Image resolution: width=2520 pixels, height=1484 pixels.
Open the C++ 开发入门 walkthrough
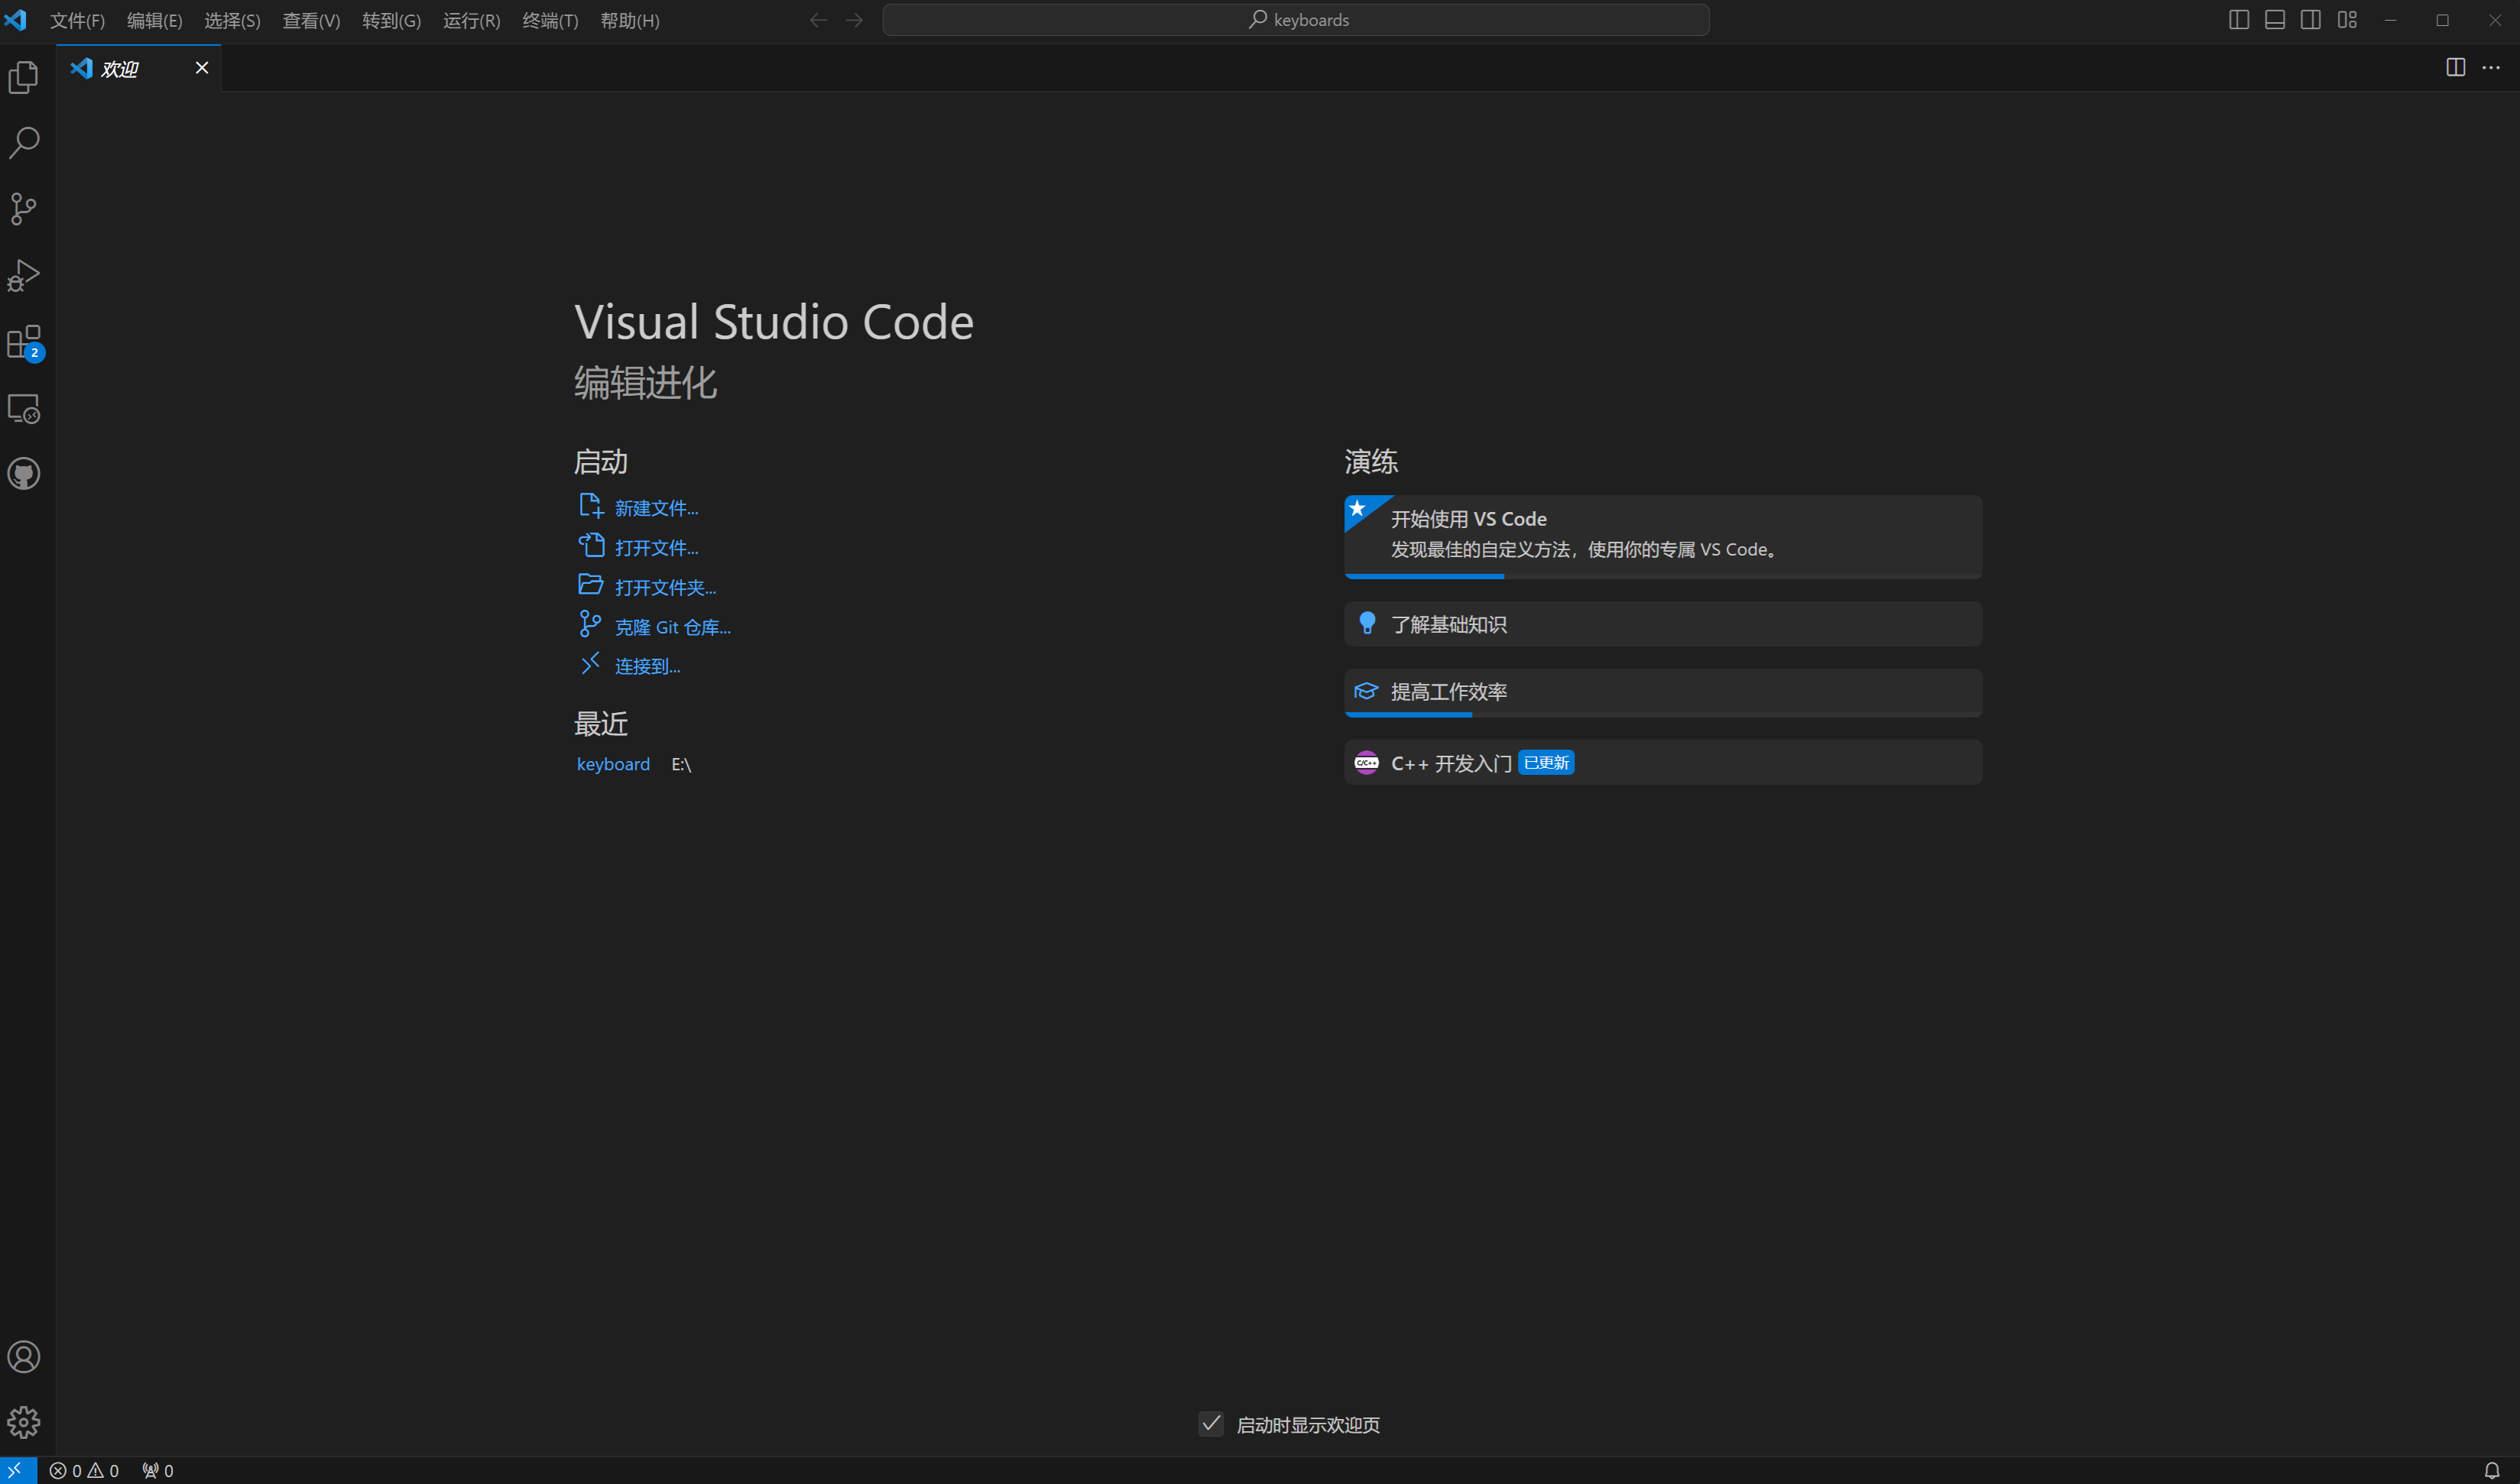pyautogui.click(x=1663, y=762)
